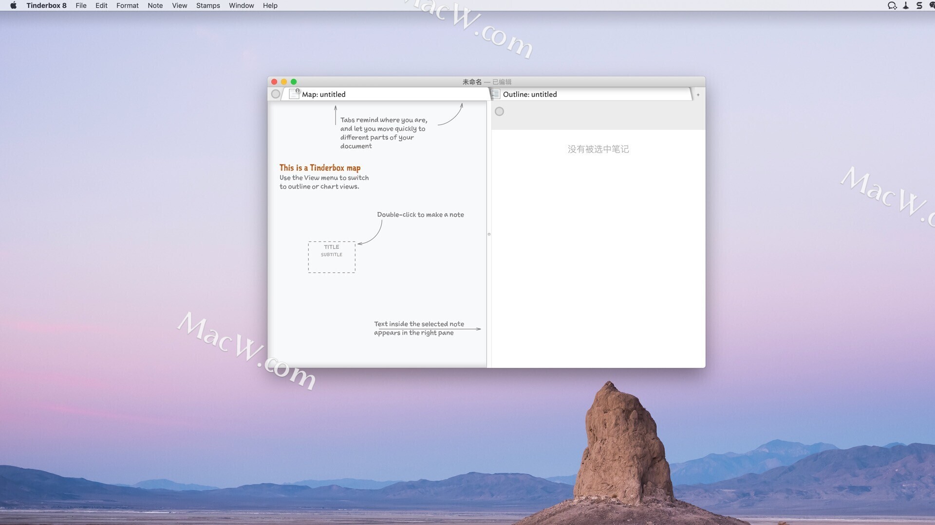
Task: Click the '未命名' window title
Action: [472, 82]
